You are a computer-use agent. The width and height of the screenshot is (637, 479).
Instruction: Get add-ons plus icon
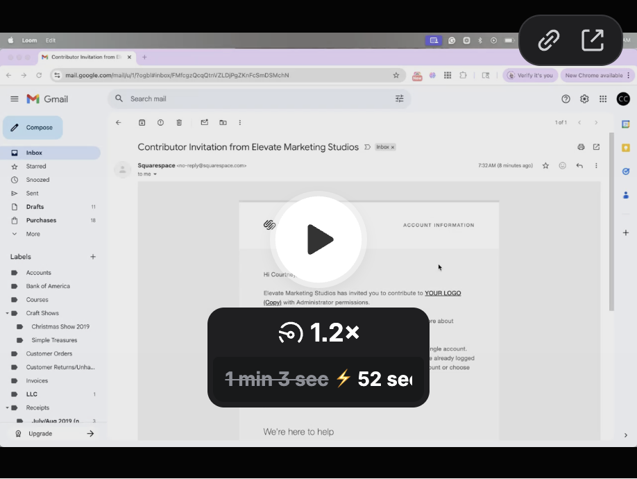coord(626,233)
